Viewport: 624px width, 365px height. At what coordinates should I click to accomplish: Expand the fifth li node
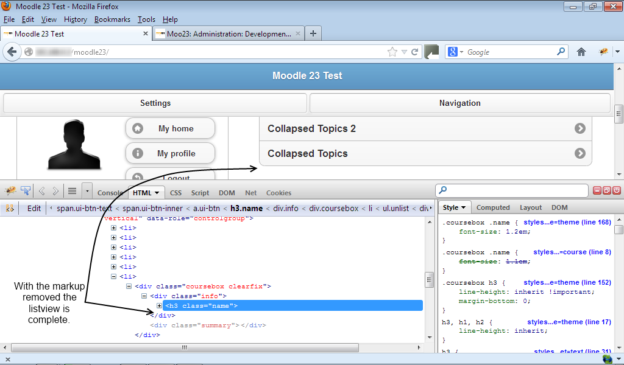pos(113,267)
